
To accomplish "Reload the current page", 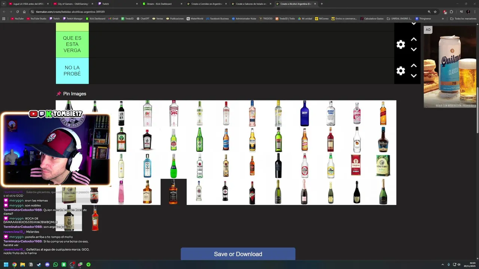I will tap(18, 12).
